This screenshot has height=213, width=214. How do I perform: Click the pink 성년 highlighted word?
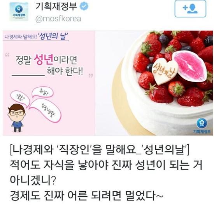click(44, 59)
